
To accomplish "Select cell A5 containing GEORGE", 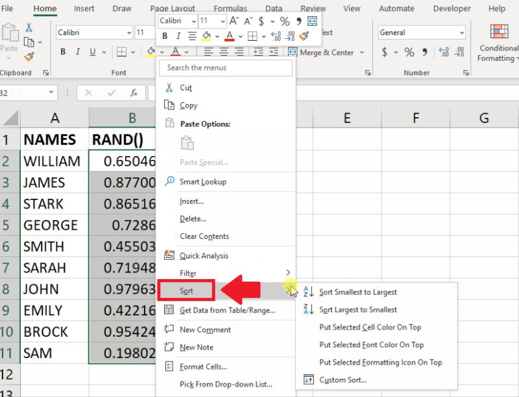I will tap(52, 225).
